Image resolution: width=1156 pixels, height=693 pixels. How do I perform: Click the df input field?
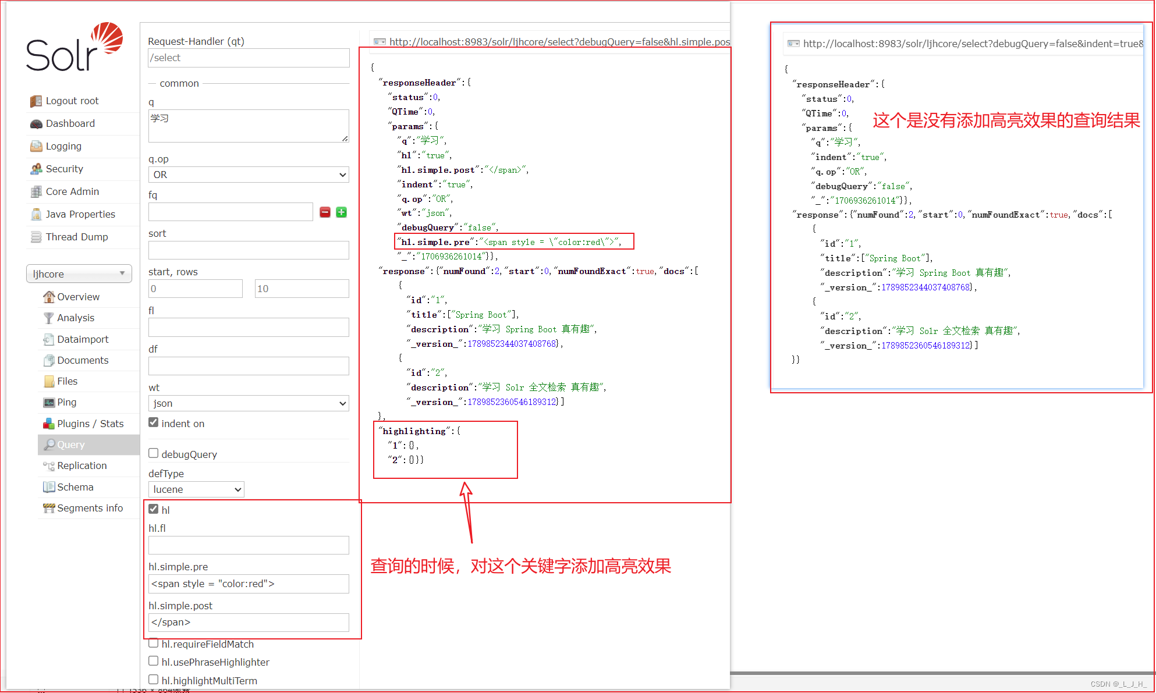pos(249,366)
